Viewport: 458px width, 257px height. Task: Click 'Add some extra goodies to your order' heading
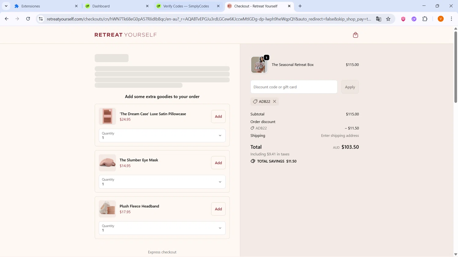162,97
